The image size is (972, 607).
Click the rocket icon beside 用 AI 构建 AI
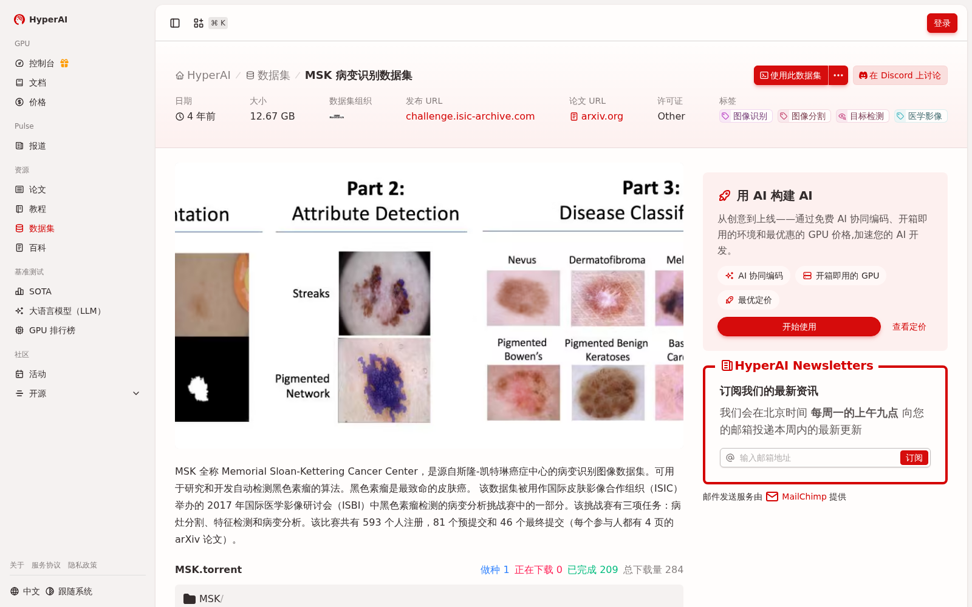pyautogui.click(x=724, y=195)
